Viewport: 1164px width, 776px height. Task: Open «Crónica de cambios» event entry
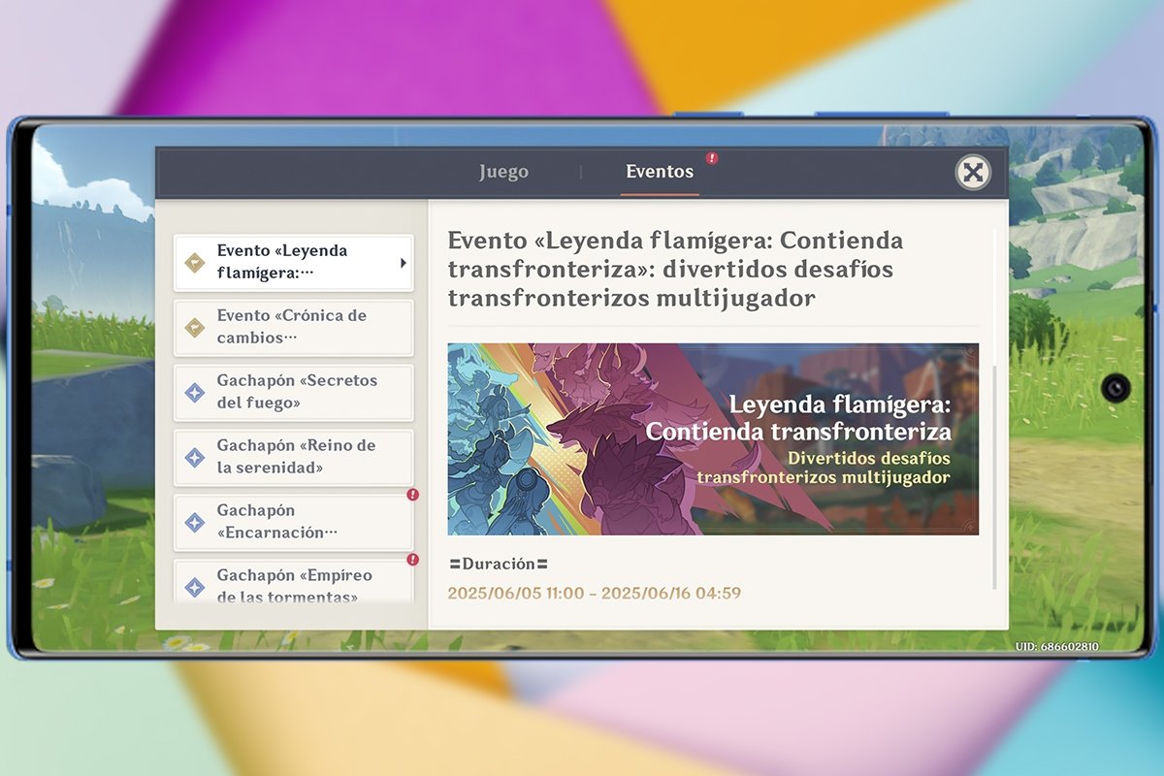point(294,327)
